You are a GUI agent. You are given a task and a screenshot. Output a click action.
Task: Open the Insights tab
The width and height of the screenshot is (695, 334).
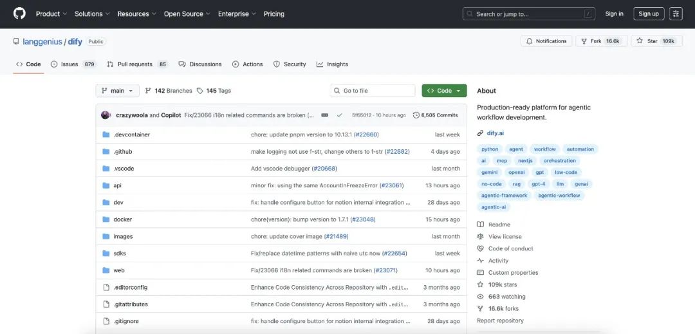[x=332, y=64]
